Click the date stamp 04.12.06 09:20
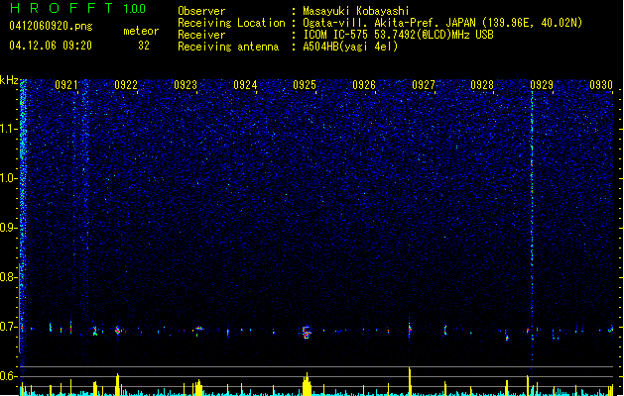The image size is (624, 396). click(x=51, y=46)
